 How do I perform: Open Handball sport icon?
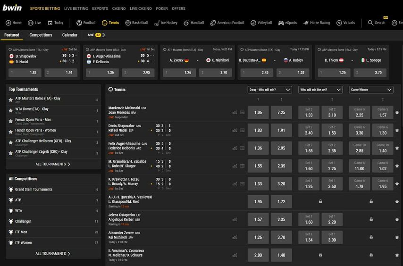pos(186,23)
